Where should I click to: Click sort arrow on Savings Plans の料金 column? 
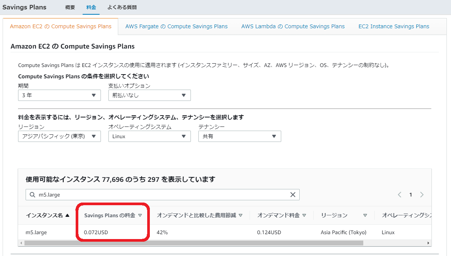(x=140, y=215)
